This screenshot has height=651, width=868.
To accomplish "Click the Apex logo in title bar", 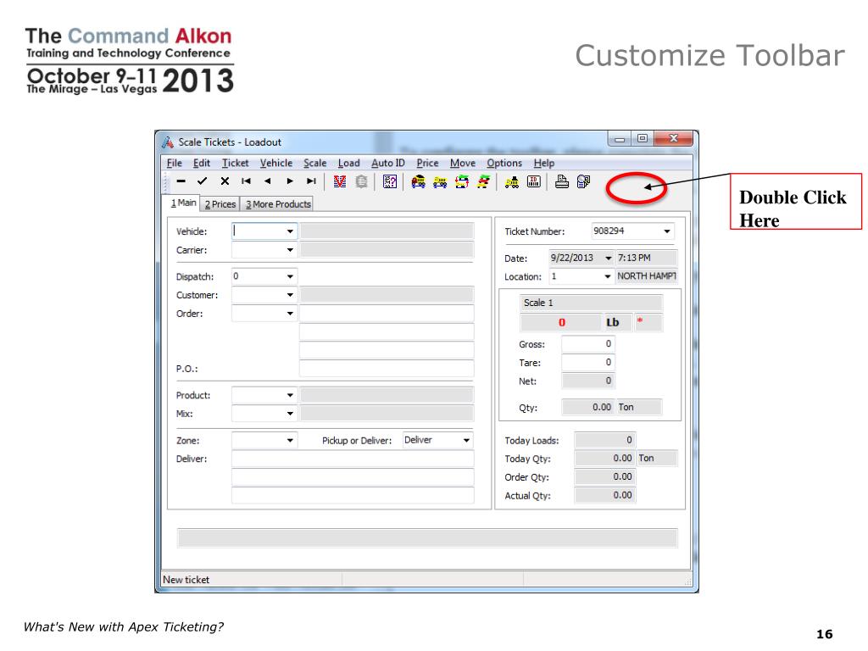I will click(168, 142).
